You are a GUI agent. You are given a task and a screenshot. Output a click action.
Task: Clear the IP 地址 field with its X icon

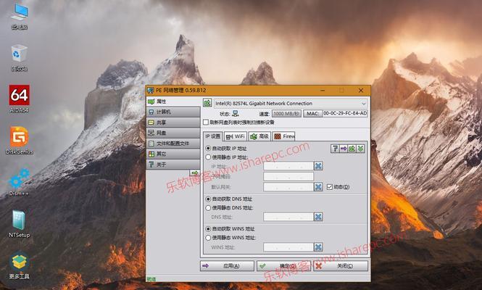coord(318,166)
